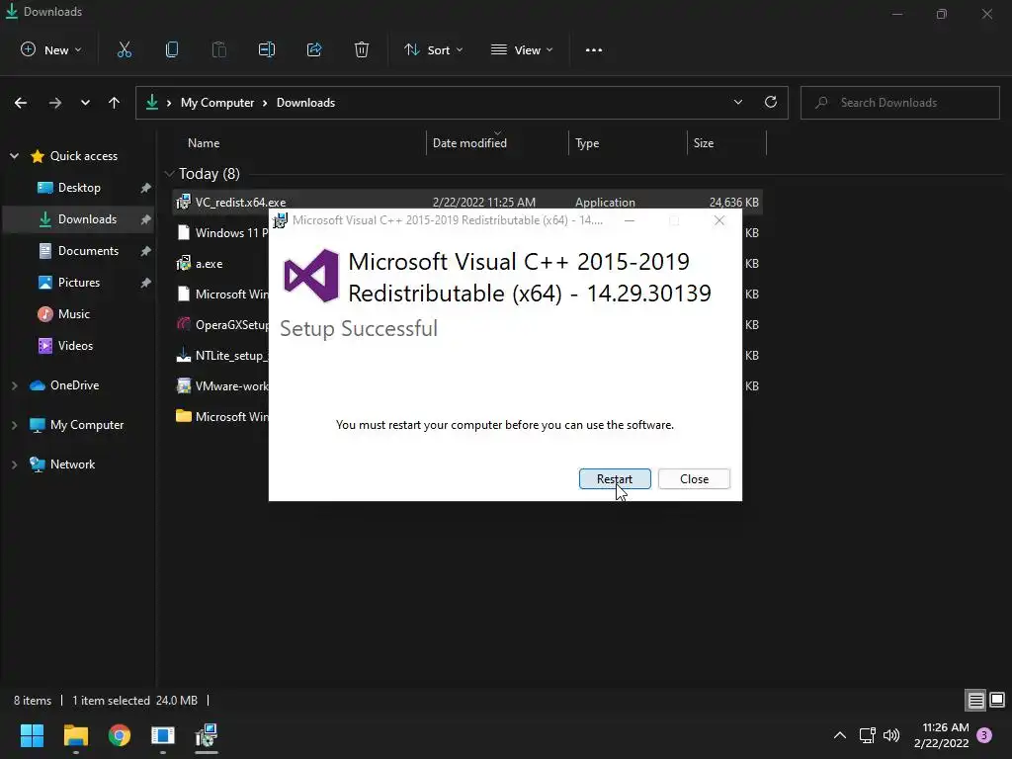Select Pictures in navigation pane
The width and height of the screenshot is (1012, 759).
tap(79, 283)
